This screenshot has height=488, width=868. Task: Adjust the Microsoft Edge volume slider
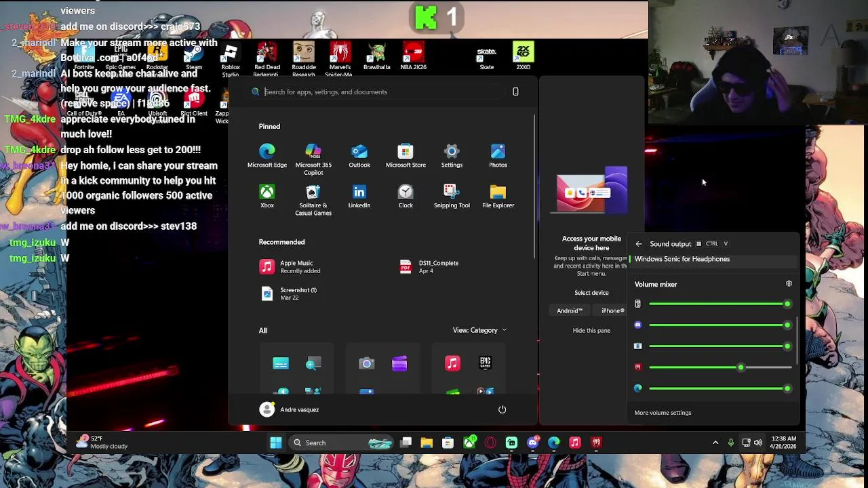(x=720, y=388)
